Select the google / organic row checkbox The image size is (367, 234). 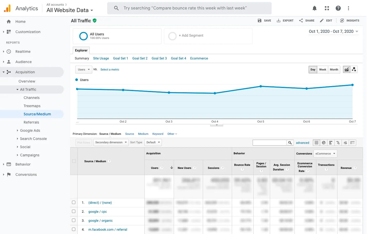coord(74,220)
